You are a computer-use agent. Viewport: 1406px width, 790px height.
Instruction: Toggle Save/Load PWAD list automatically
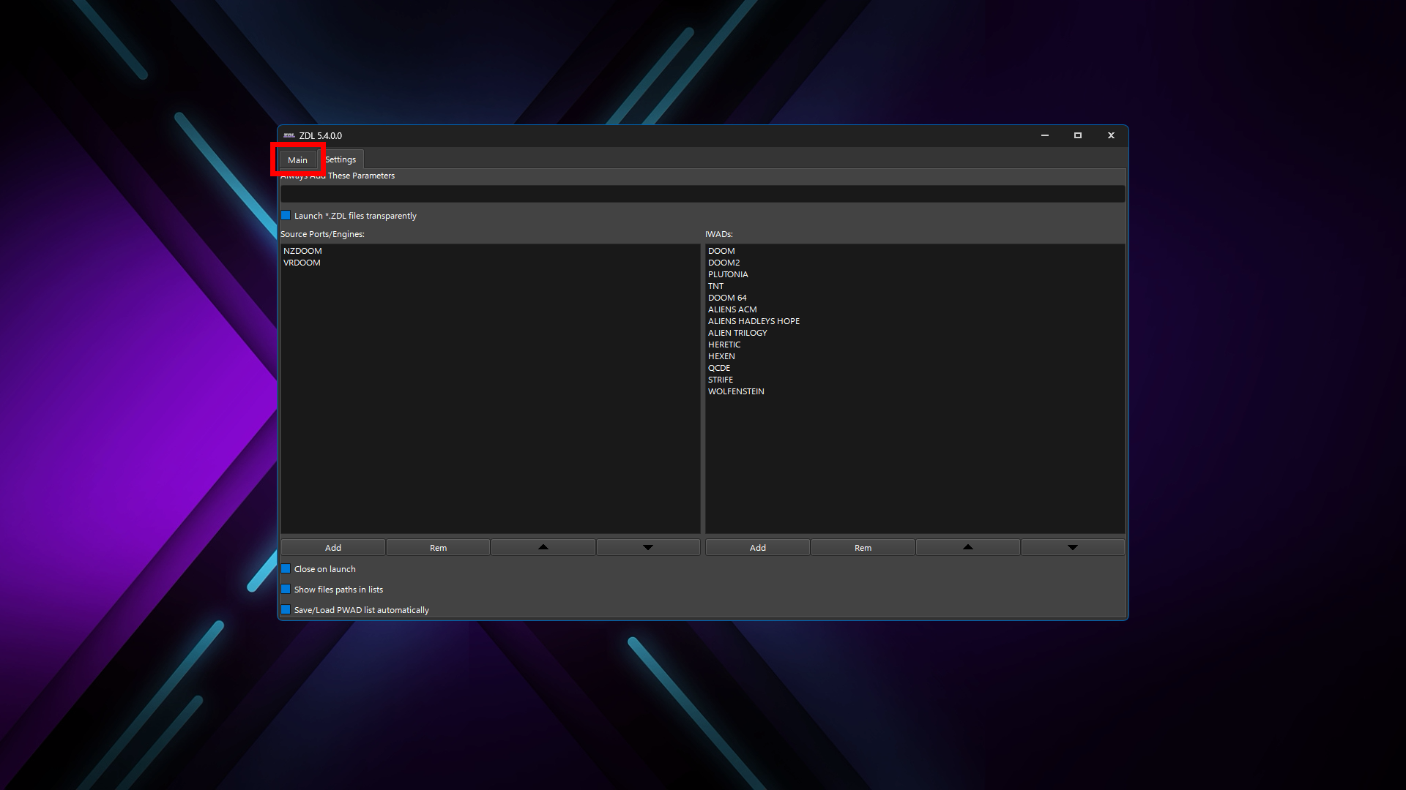click(286, 610)
